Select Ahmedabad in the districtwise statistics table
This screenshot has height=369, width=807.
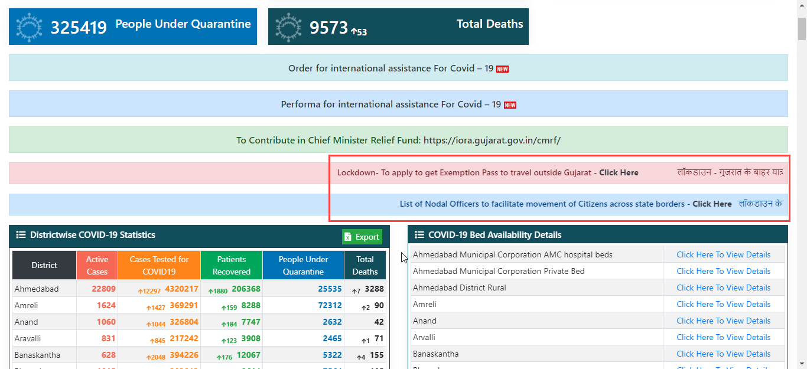(x=37, y=289)
